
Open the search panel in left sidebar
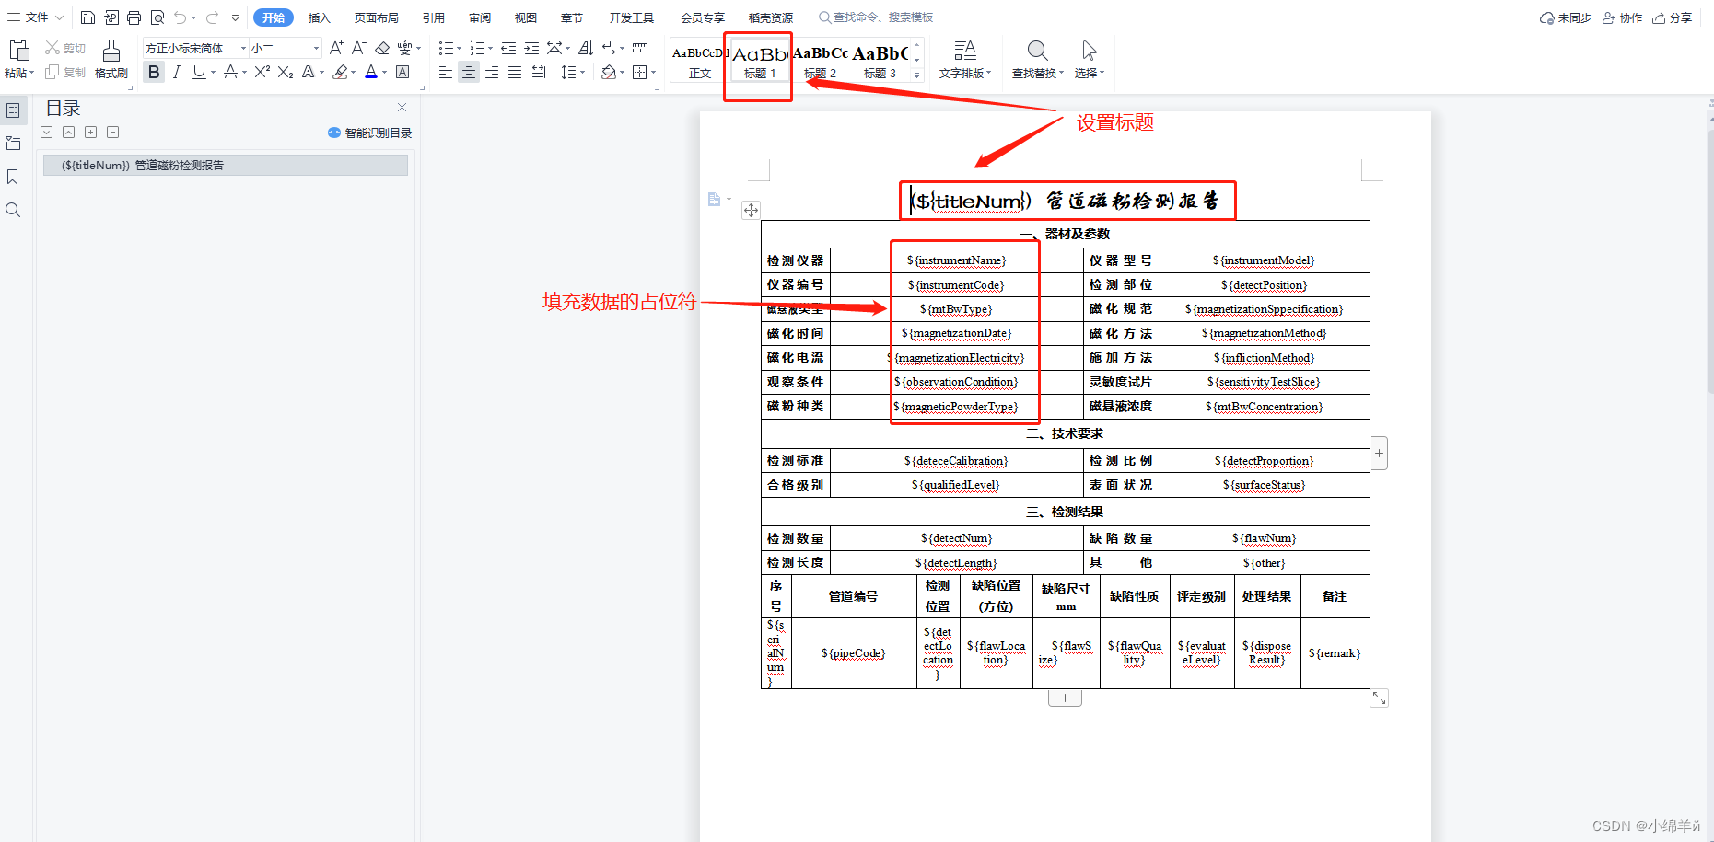point(13,210)
